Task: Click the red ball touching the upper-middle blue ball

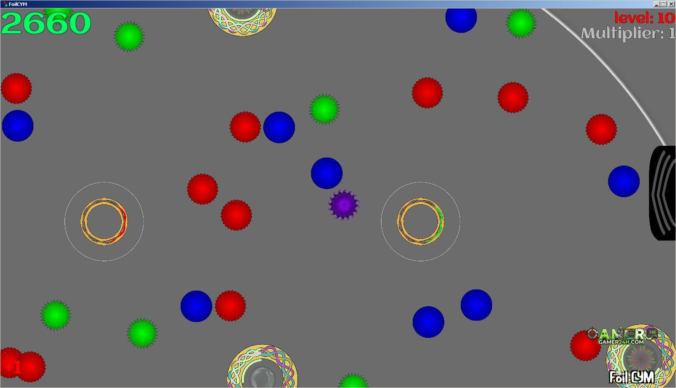Action: [x=245, y=127]
